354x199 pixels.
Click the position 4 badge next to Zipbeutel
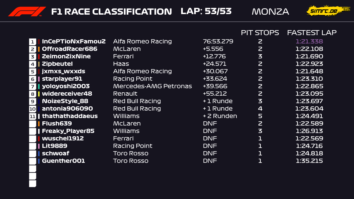pyautogui.click(x=33, y=64)
